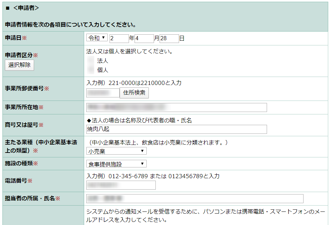Click the 事業所所在地 address field
The width and height of the screenshot is (331, 225).
[176, 107]
